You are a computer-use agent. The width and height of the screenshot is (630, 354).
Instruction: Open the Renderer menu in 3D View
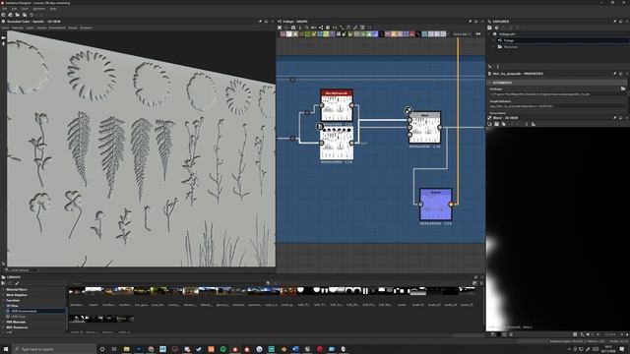pos(86,29)
